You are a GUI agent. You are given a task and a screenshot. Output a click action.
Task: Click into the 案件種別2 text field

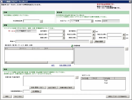[84, 31]
